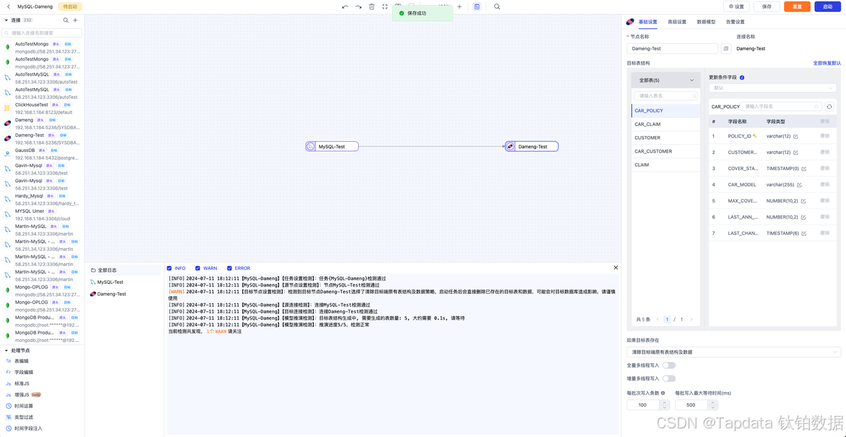This screenshot has width=846, height=437.
Task: Select the MySQL-Test node on canvas
Action: 332,147
